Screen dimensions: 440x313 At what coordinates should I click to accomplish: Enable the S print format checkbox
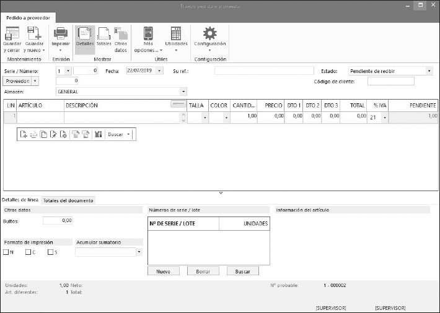(50, 252)
